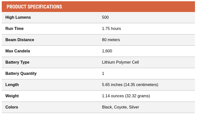Click the Battery Quantity label
The image size is (197, 115).
(x=21, y=74)
